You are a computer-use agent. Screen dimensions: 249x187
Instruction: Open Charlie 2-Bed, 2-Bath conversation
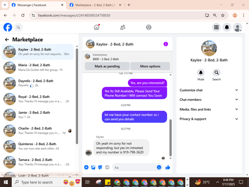coord(37,131)
